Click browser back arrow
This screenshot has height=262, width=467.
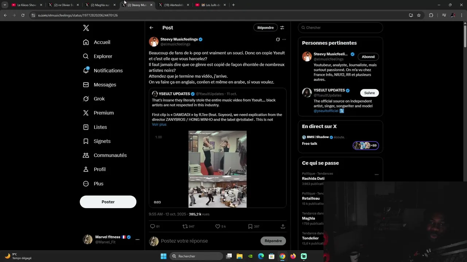5,15
